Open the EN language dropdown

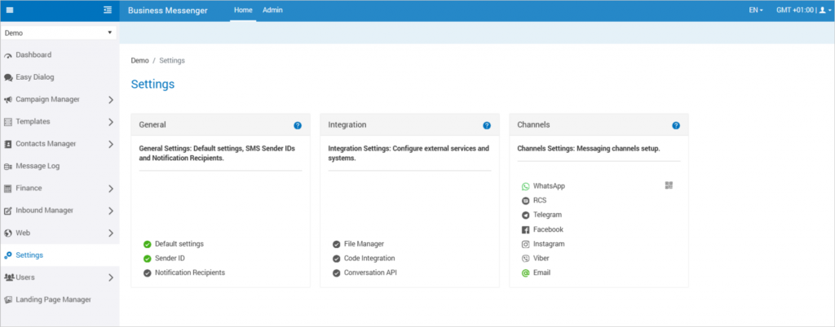click(755, 11)
